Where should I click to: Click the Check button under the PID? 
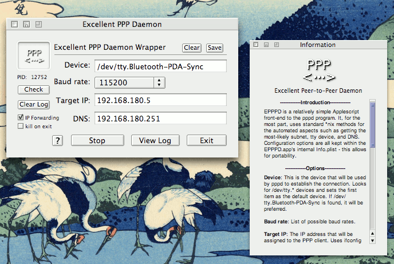(x=33, y=89)
